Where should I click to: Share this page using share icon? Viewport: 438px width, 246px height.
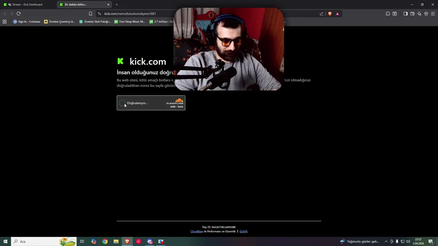click(x=322, y=14)
